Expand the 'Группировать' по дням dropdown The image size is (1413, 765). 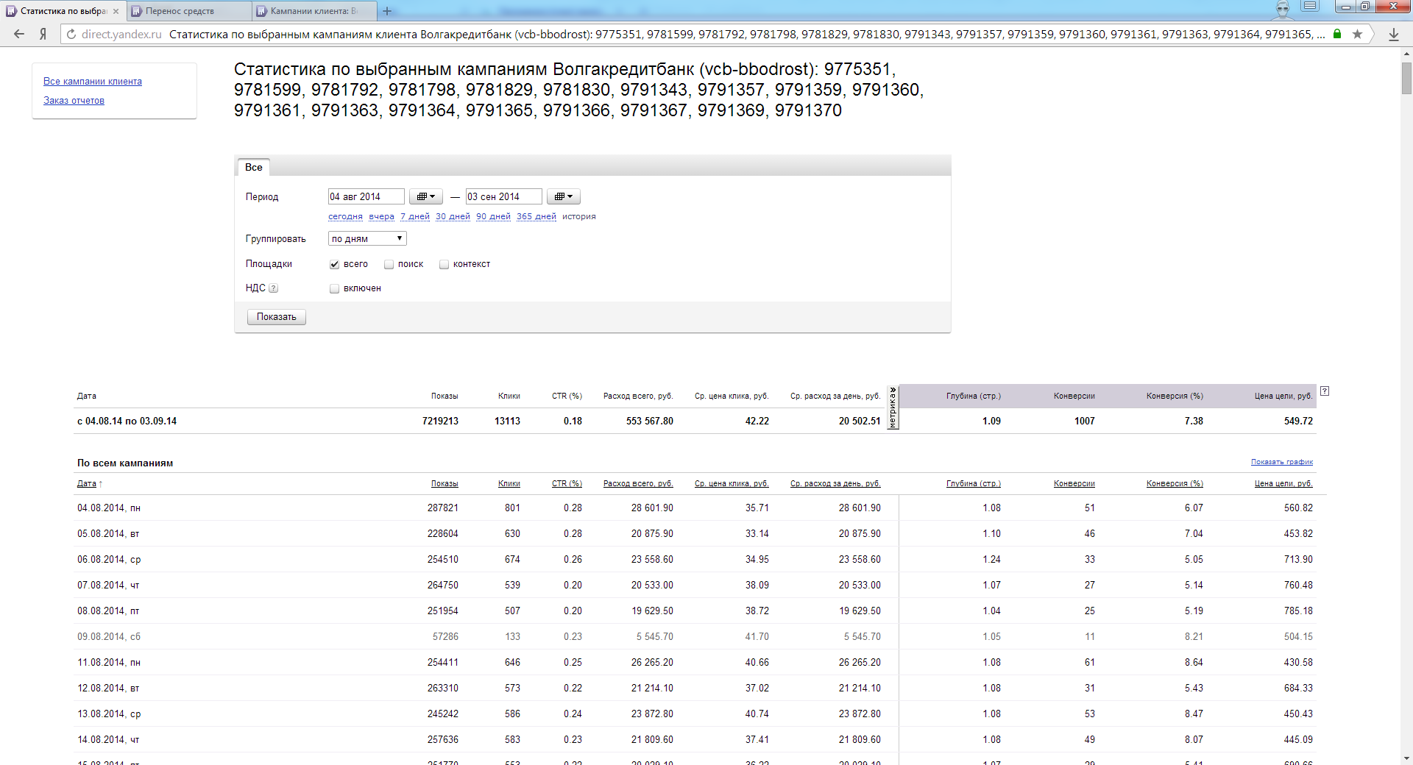[x=367, y=238]
